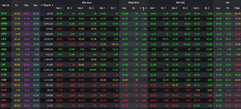
Task: Click NET's -0.9% change value
Action: pos(144,106)
